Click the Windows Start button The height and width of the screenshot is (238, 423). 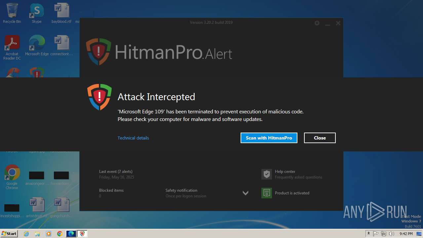pyautogui.click(x=9, y=233)
